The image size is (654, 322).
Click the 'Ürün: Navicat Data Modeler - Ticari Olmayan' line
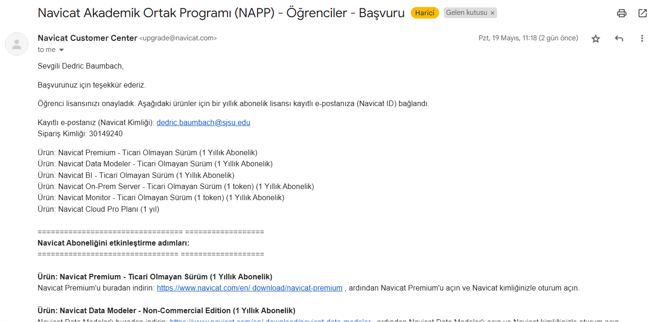coord(155,164)
